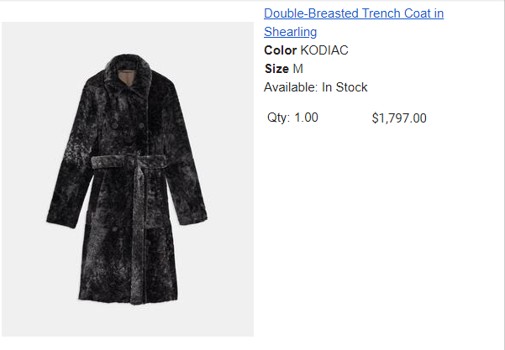Screen dimensions: 505x350
Task: Click the black shearling coat product image
Action: click(128, 176)
